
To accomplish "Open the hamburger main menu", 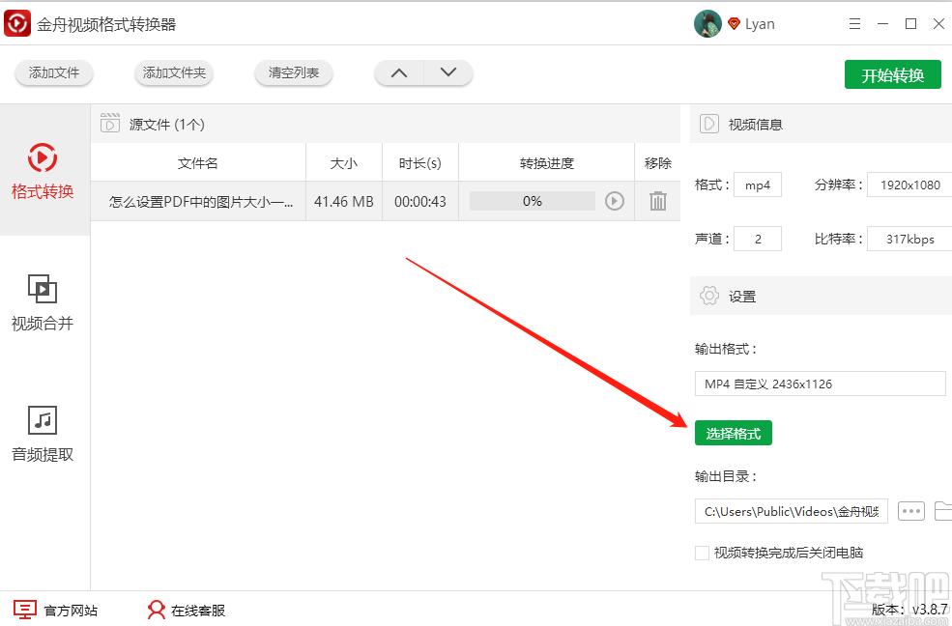I will (x=854, y=23).
